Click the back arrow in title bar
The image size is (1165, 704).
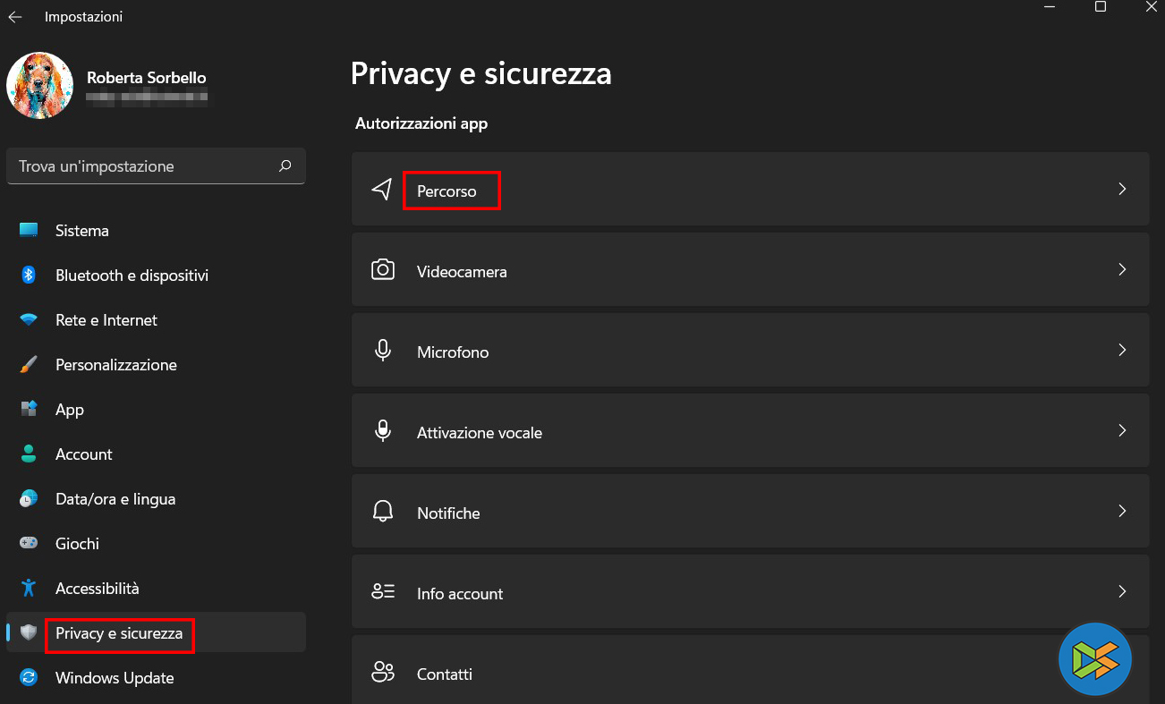pos(15,17)
